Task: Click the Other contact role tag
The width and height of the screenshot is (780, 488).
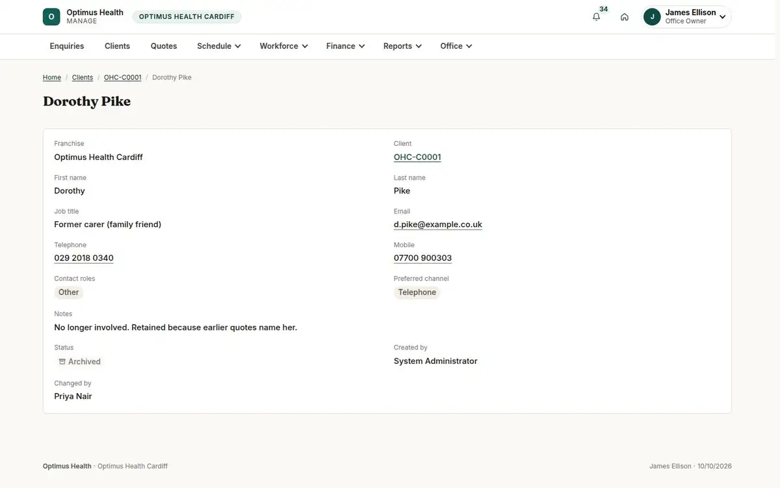Action: coord(69,293)
